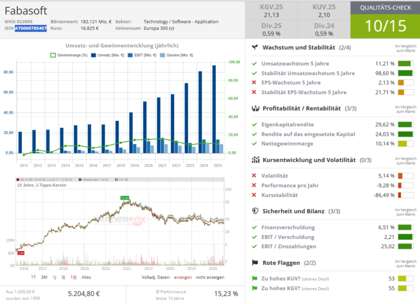Click Europa 300 (v) universe text

159,28
